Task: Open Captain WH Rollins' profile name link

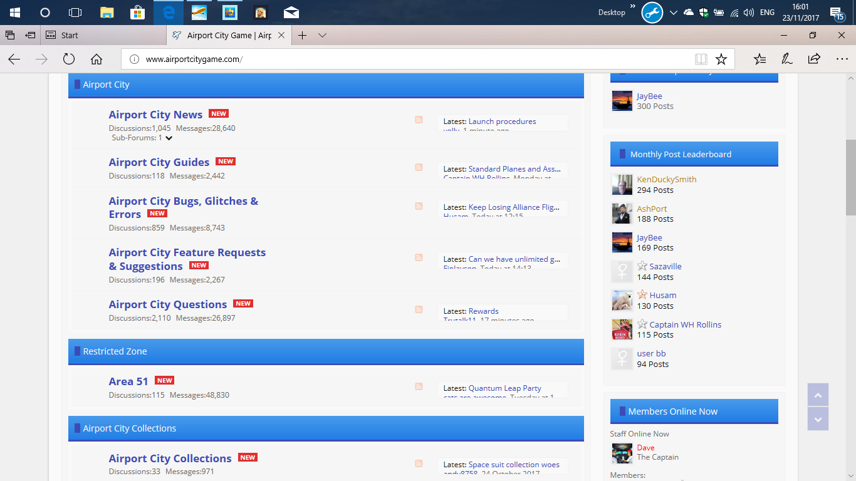Action: click(x=686, y=324)
